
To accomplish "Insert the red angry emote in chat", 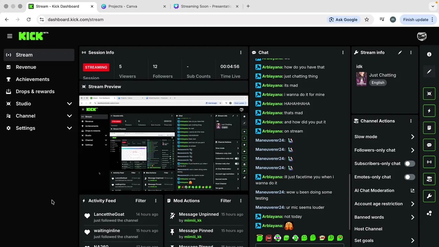I will pyautogui.click(x=269, y=238).
